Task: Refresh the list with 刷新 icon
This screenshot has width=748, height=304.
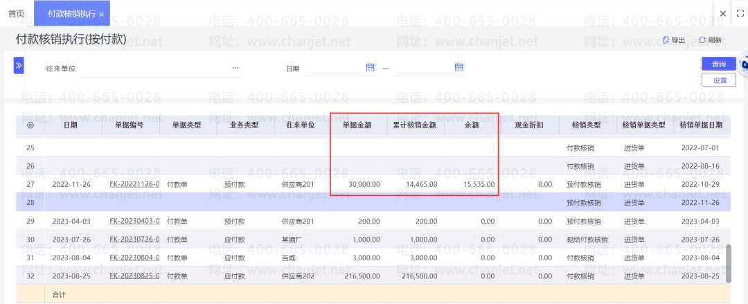Action: [x=702, y=40]
